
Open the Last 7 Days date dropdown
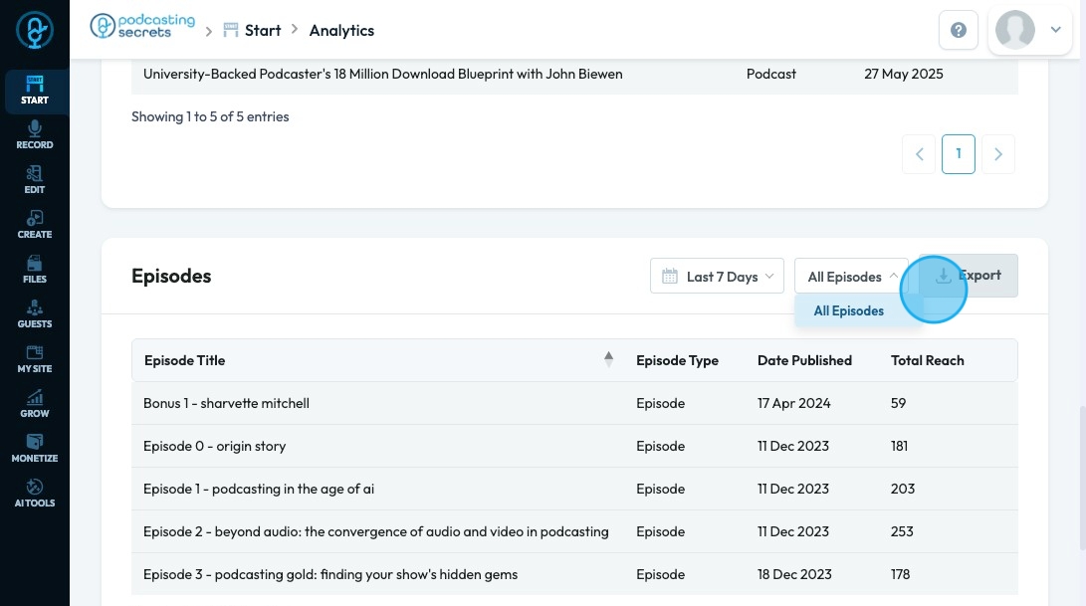(717, 277)
